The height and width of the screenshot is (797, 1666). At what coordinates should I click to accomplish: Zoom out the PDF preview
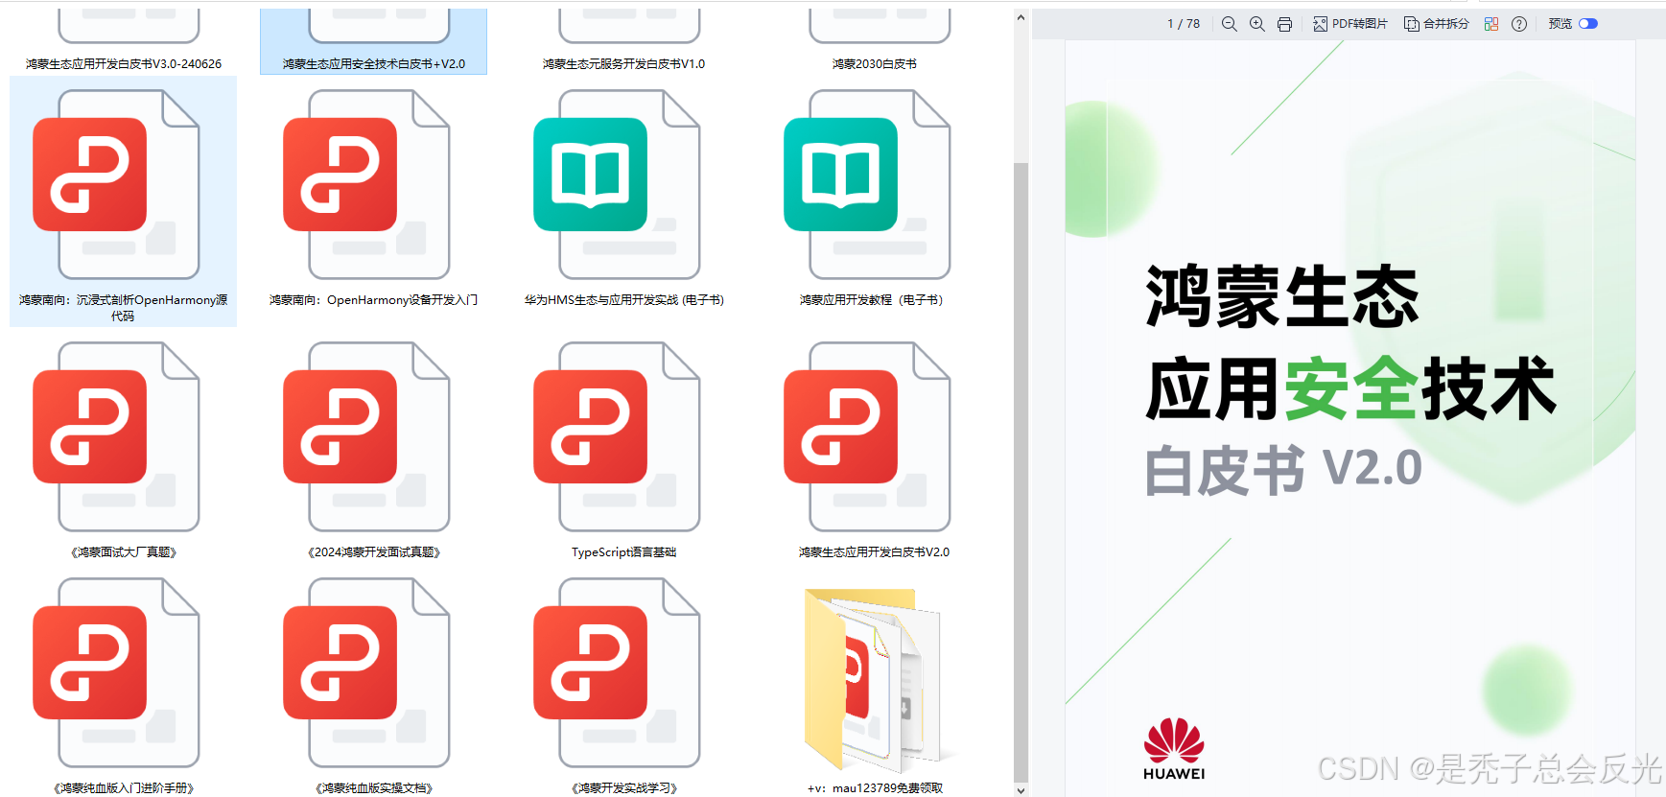pyautogui.click(x=1229, y=24)
